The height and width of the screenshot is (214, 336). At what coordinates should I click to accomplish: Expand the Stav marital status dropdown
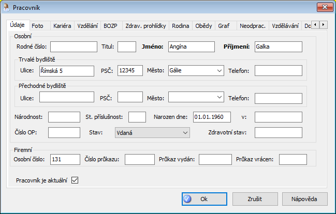click(x=185, y=133)
